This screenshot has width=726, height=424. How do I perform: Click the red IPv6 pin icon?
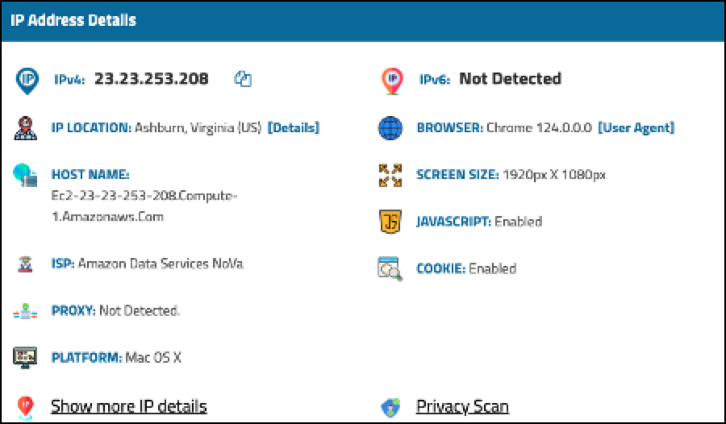(391, 79)
